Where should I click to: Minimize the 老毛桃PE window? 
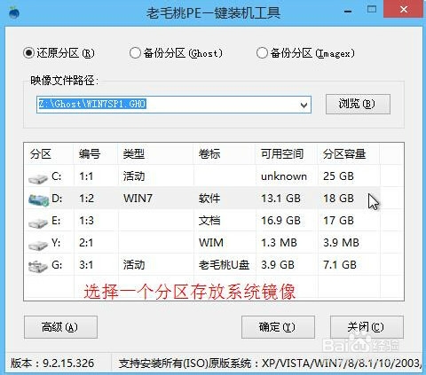(348, 11)
